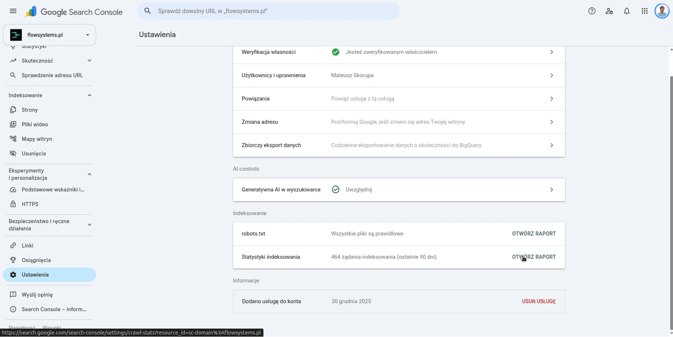The image size is (673, 337).
Task: Click '30 grudnia 2025' date text
Action: click(x=351, y=302)
